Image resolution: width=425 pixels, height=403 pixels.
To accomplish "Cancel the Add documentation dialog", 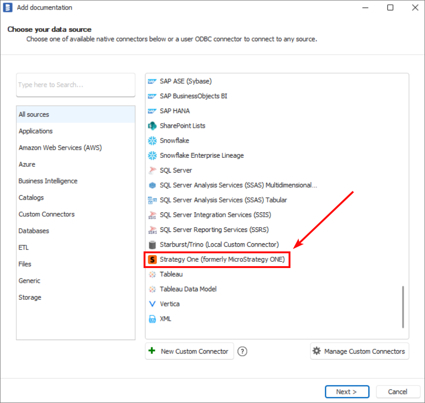I will click(x=397, y=392).
